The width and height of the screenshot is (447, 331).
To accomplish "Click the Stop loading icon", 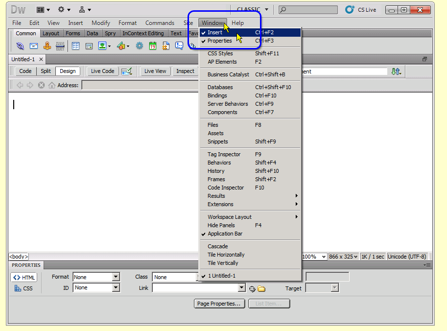I will pyautogui.click(x=41, y=85).
